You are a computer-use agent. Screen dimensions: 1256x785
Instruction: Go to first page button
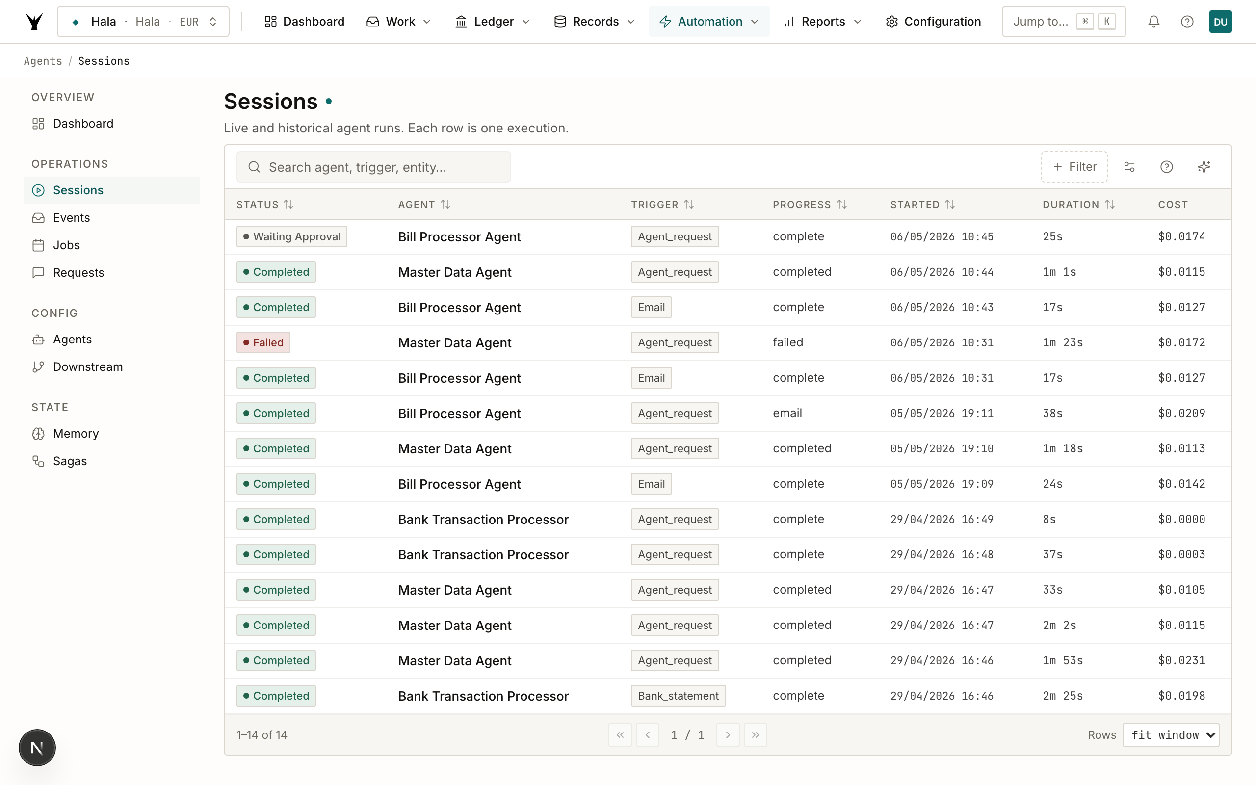(620, 734)
